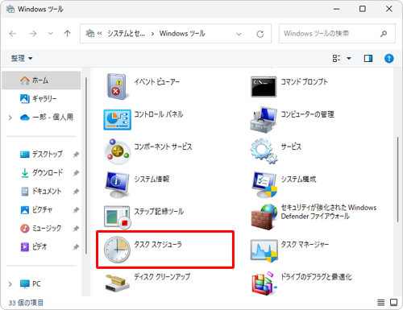
Task: Show hidden breadcrumb path chevrons
Action: pyautogui.click(x=99, y=34)
